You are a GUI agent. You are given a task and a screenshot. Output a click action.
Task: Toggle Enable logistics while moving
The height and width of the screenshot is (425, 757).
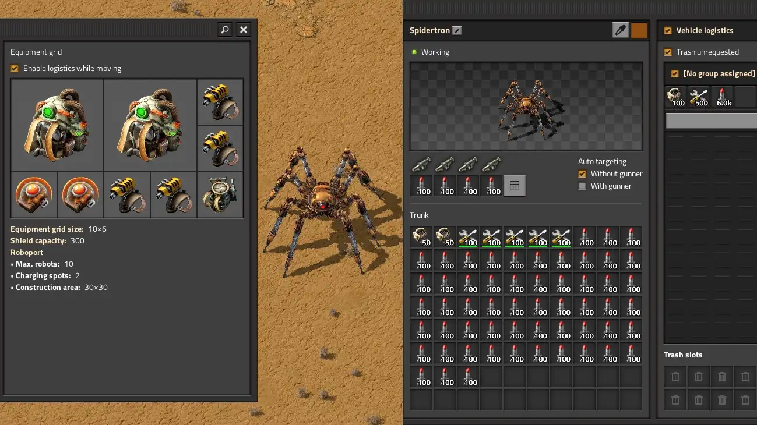(x=15, y=68)
